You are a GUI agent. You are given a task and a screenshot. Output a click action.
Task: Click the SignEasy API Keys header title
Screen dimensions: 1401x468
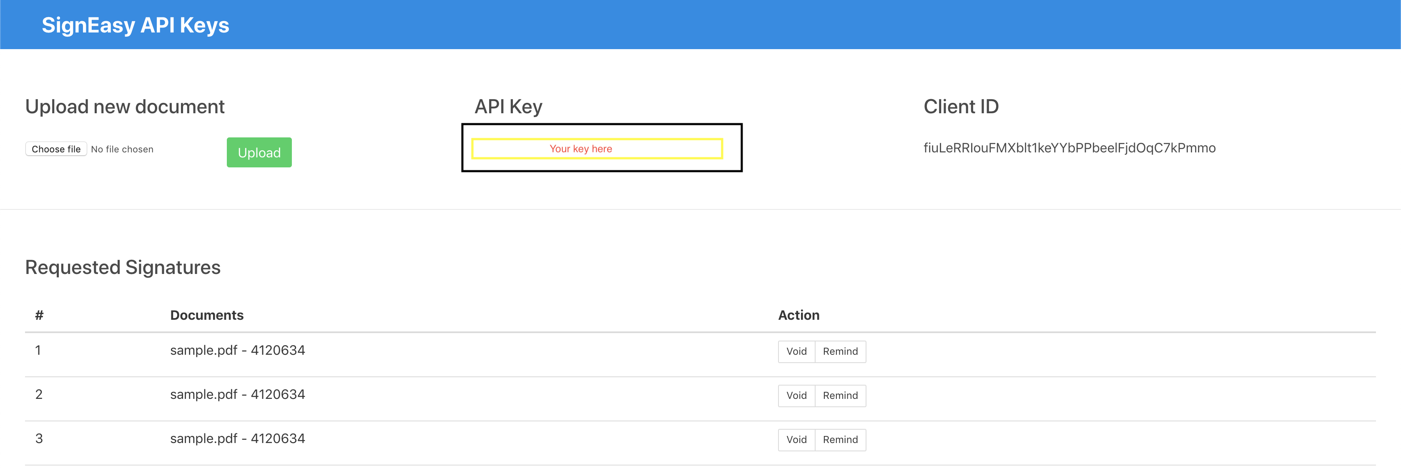point(136,25)
